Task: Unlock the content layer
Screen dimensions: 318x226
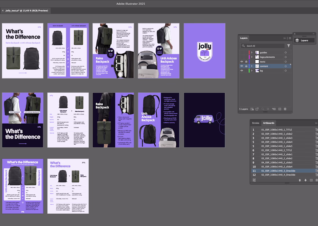Action: pos(246,66)
